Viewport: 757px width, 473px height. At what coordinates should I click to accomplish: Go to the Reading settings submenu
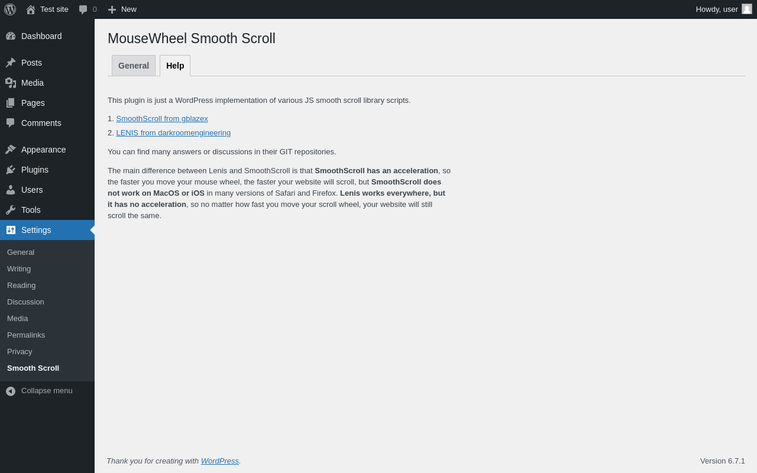[x=21, y=286]
